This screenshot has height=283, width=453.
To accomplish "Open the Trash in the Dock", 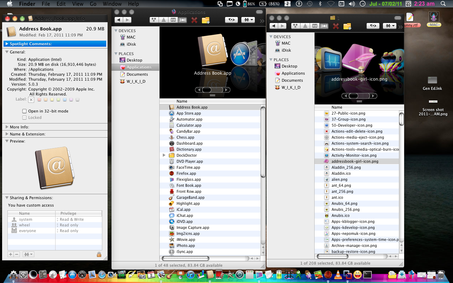I will pyautogui.click(x=441, y=274).
